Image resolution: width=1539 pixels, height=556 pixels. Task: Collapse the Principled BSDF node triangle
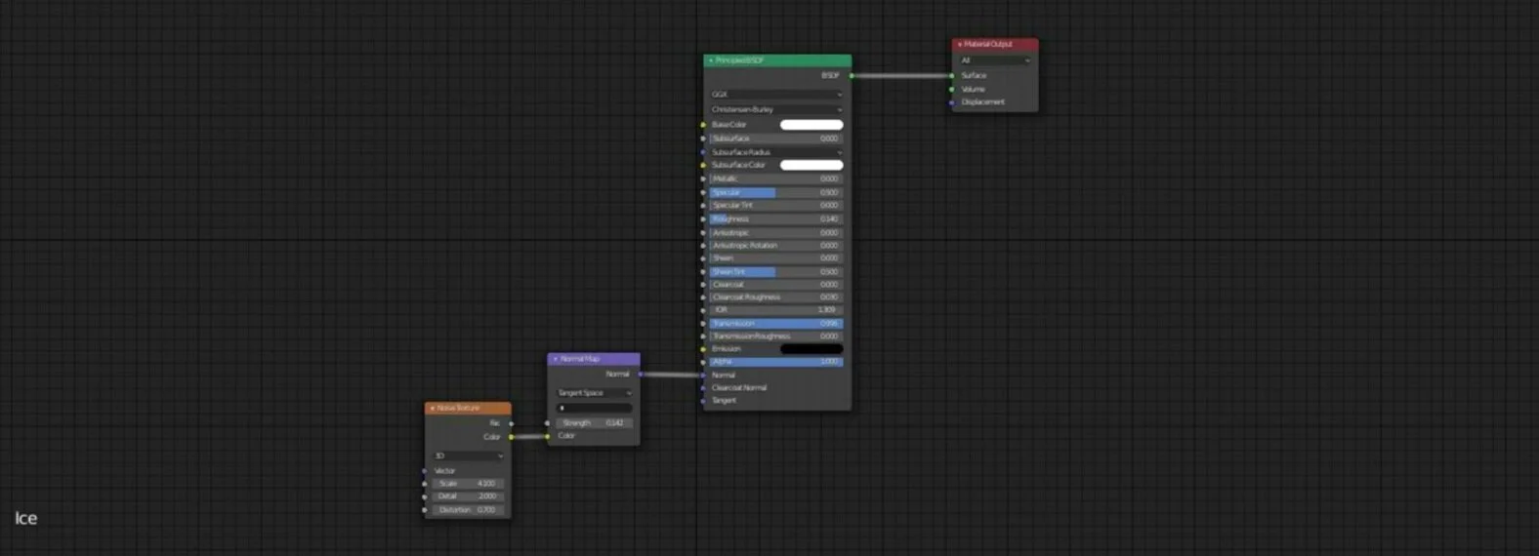coord(710,60)
